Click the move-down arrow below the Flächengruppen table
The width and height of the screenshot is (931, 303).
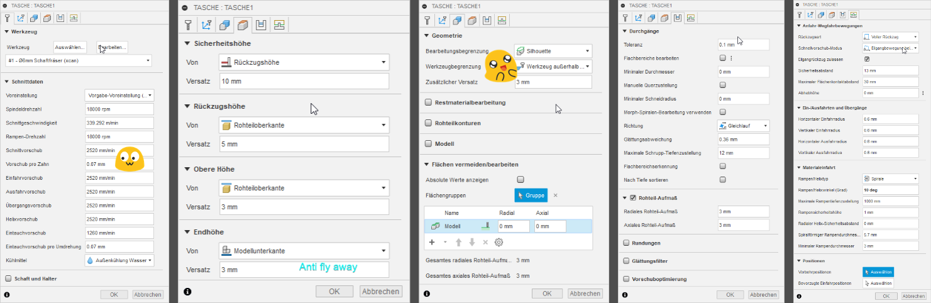click(471, 242)
